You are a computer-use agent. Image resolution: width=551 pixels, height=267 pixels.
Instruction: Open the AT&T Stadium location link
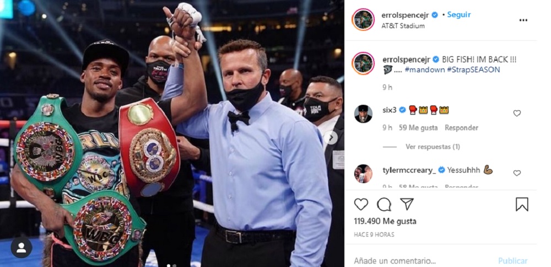tap(403, 26)
